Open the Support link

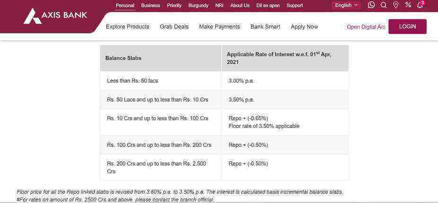tap(295, 5)
